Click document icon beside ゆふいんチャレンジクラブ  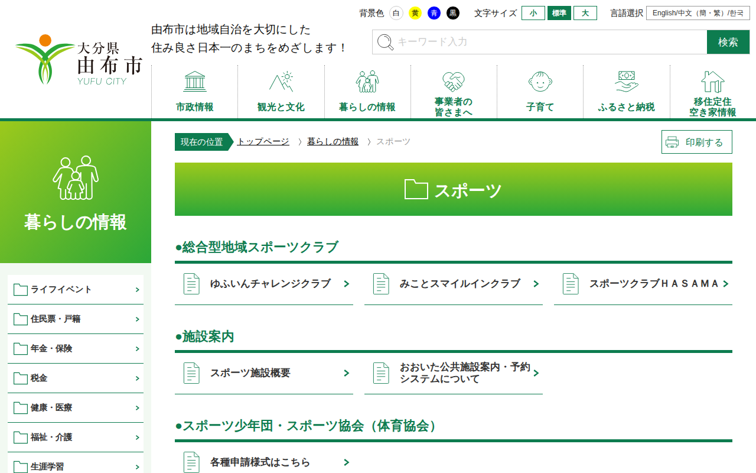(x=191, y=284)
